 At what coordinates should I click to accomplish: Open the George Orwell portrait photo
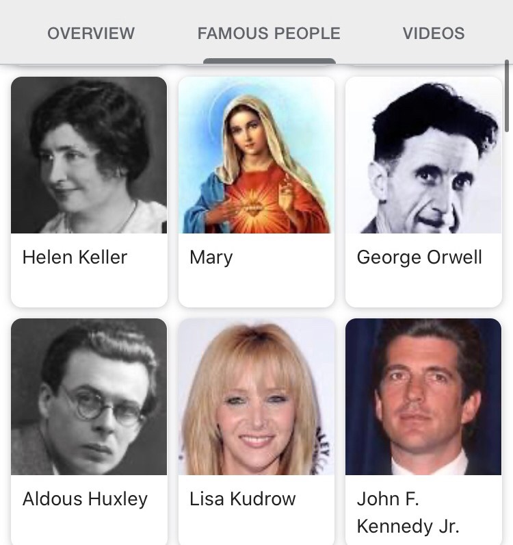pyautogui.click(x=423, y=155)
